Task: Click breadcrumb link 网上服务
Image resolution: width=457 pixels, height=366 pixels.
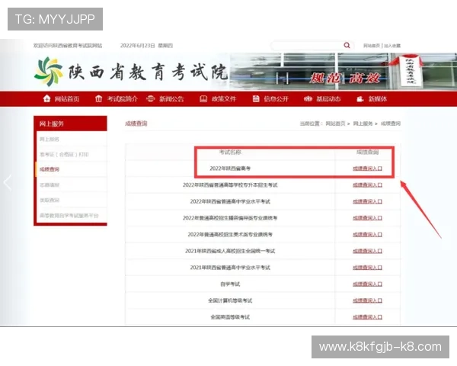Action: [363, 124]
